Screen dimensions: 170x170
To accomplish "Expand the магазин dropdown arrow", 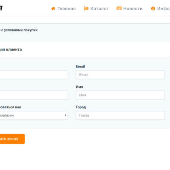I will 65,115.
